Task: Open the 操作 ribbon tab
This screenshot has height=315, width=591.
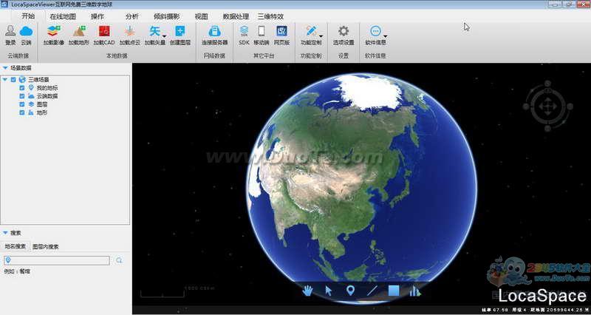Action: 98,16
